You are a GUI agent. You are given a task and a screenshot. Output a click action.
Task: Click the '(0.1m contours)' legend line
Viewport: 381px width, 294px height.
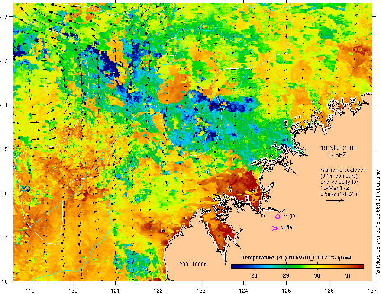pos(339,176)
